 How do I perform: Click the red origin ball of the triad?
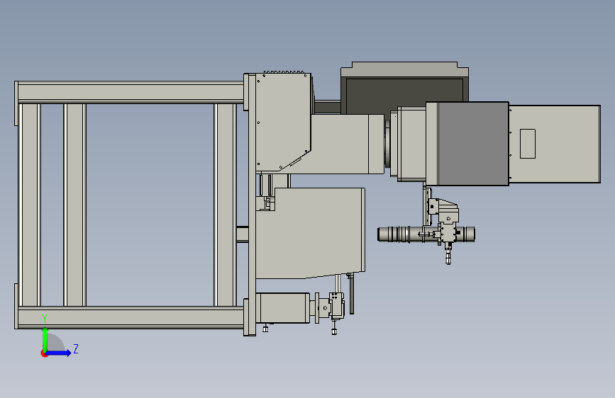[44, 353]
